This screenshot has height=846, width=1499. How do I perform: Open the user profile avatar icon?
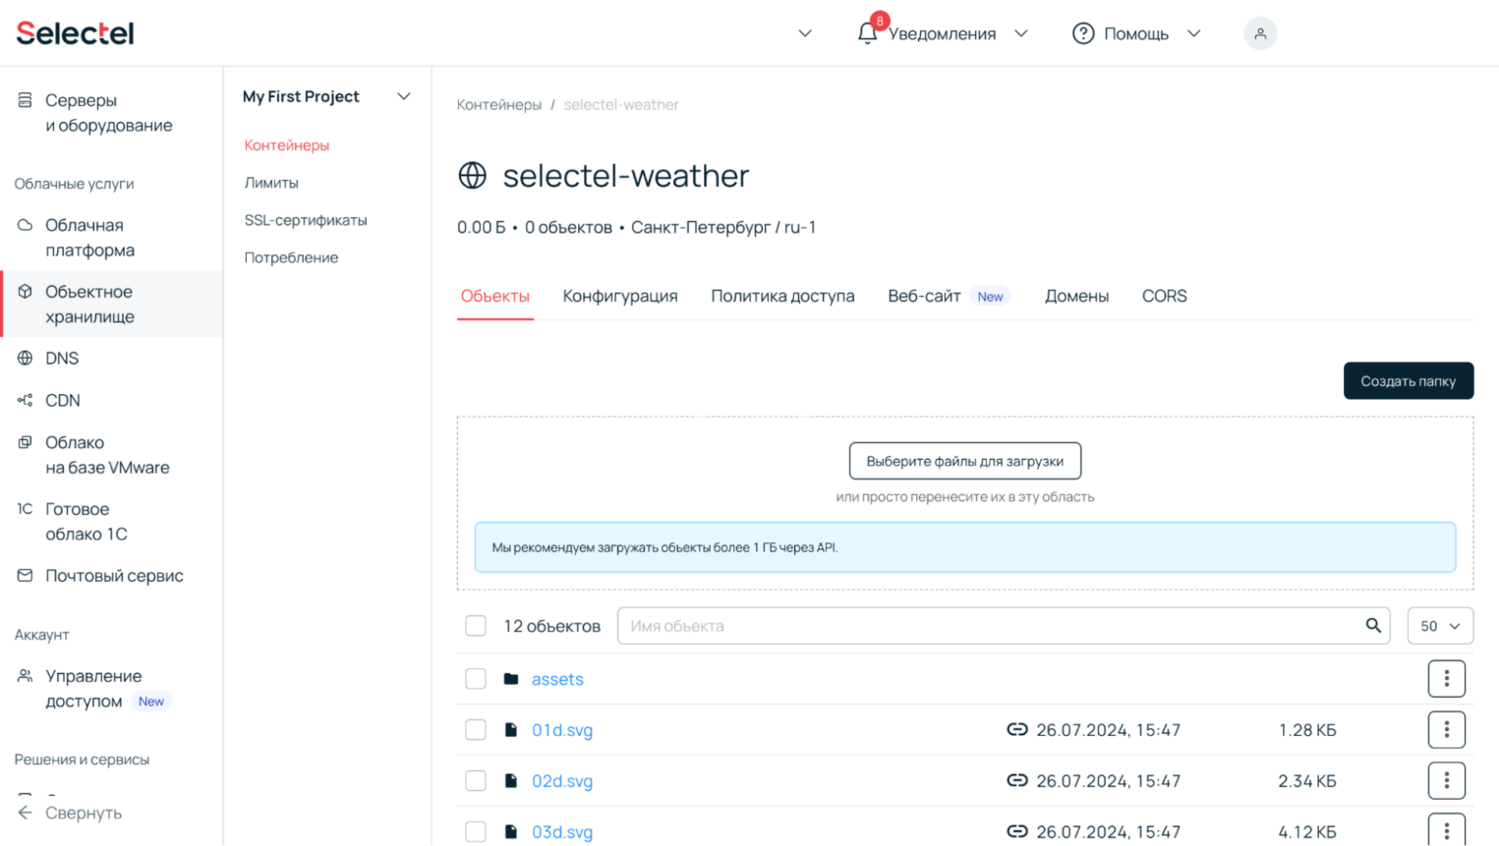click(1259, 33)
